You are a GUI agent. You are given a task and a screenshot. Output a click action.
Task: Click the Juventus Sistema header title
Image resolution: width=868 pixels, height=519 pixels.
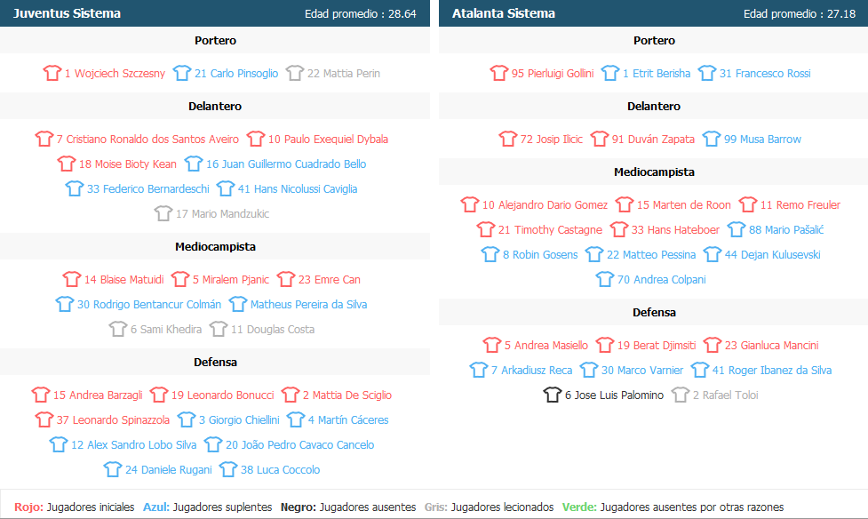67,13
